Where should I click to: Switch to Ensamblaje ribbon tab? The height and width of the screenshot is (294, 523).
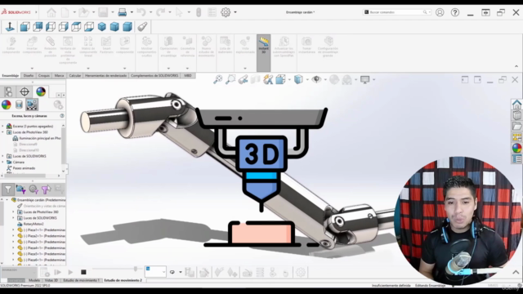pos(11,76)
